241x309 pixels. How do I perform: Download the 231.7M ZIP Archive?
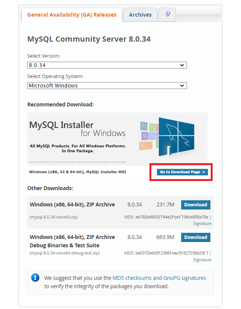coord(196,205)
